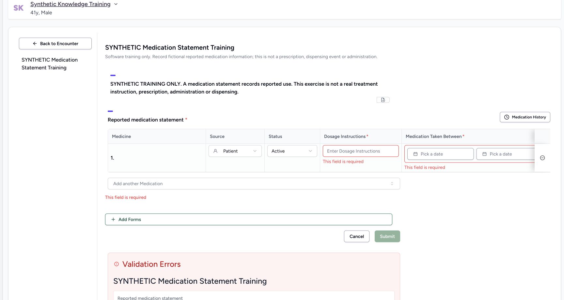
Task: Click required error under Dosage Instructions
Action: [343, 162]
